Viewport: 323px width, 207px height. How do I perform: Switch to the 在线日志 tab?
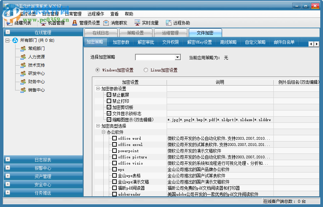pyautogui.click(x=101, y=33)
